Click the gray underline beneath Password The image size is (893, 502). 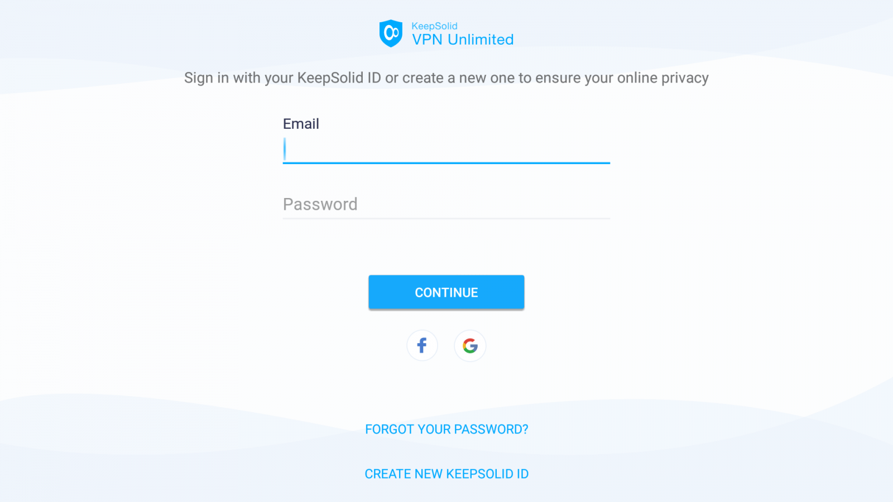[446, 218]
